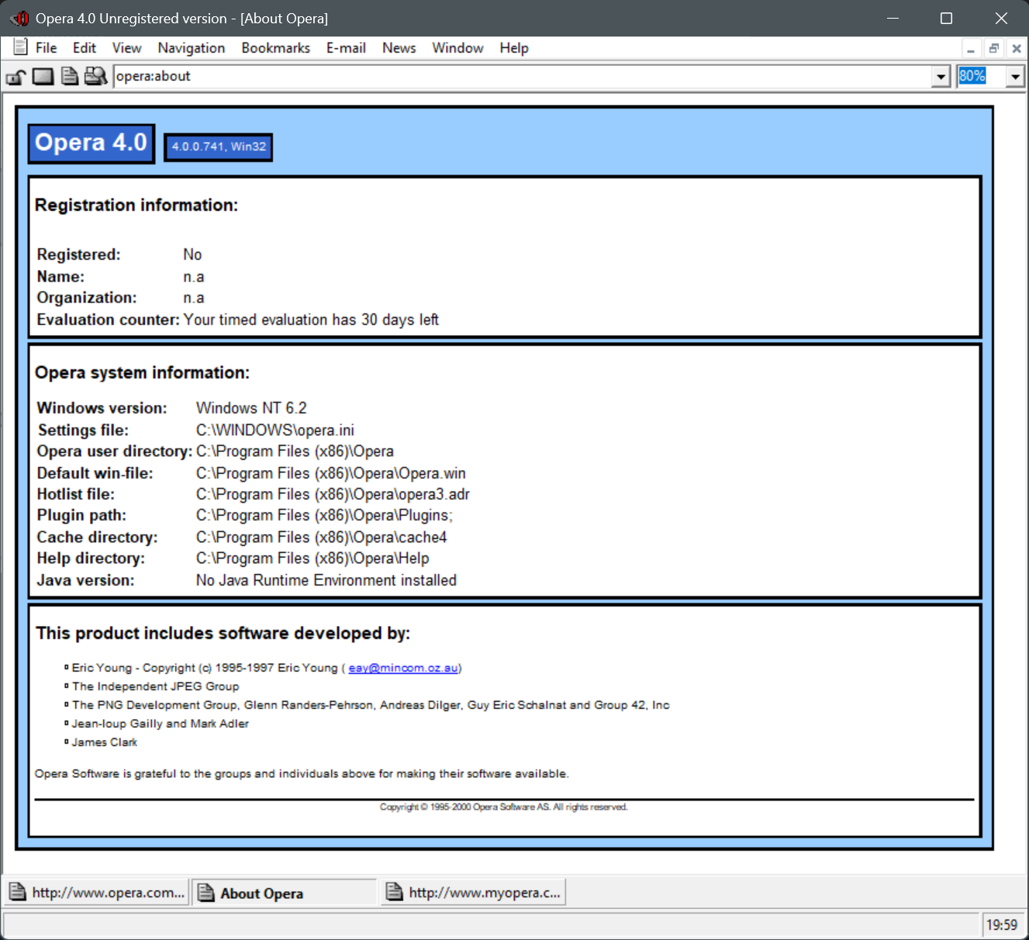Click the Windows NT 6.2 version text
This screenshot has width=1029, height=940.
pos(251,409)
